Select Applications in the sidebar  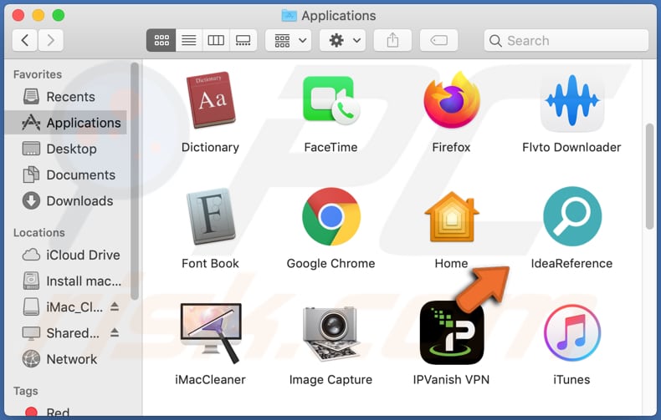[66, 123]
